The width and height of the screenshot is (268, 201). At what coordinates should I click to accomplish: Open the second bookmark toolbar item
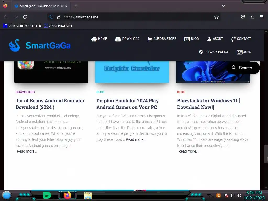(58, 26)
